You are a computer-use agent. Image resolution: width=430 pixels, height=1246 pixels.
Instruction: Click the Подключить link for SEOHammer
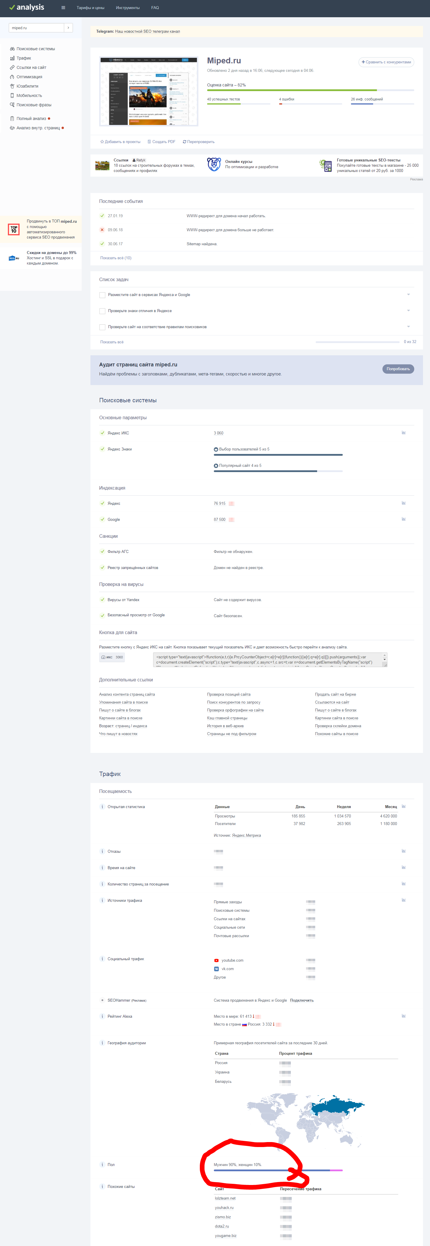pos(302,1000)
